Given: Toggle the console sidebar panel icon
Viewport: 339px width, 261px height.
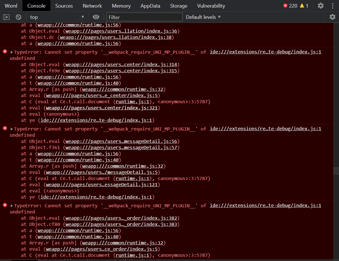Looking at the screenshot, I should [6, 17].
